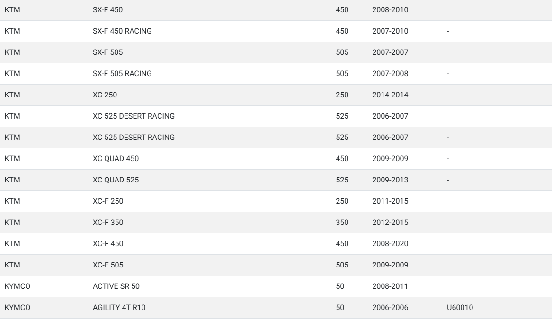The image size is (552, 319).
Task: Select the XC QUAD 525 model cell
Action: pyautogui.click(x=116, y=180)
